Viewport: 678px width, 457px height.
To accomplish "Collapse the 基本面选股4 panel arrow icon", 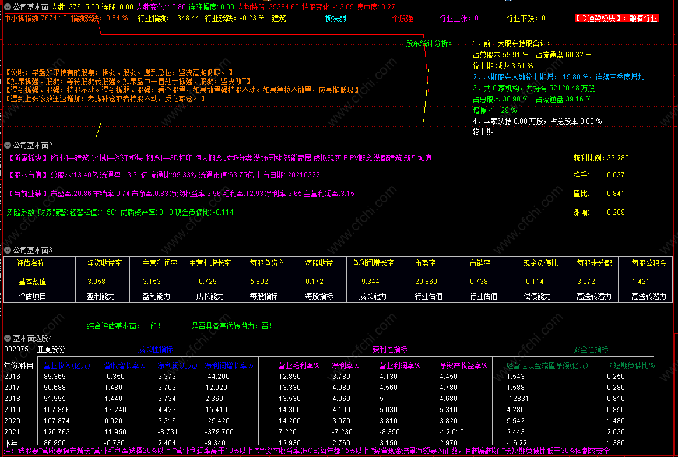I will pyautogui.click(x=8, y=338).
